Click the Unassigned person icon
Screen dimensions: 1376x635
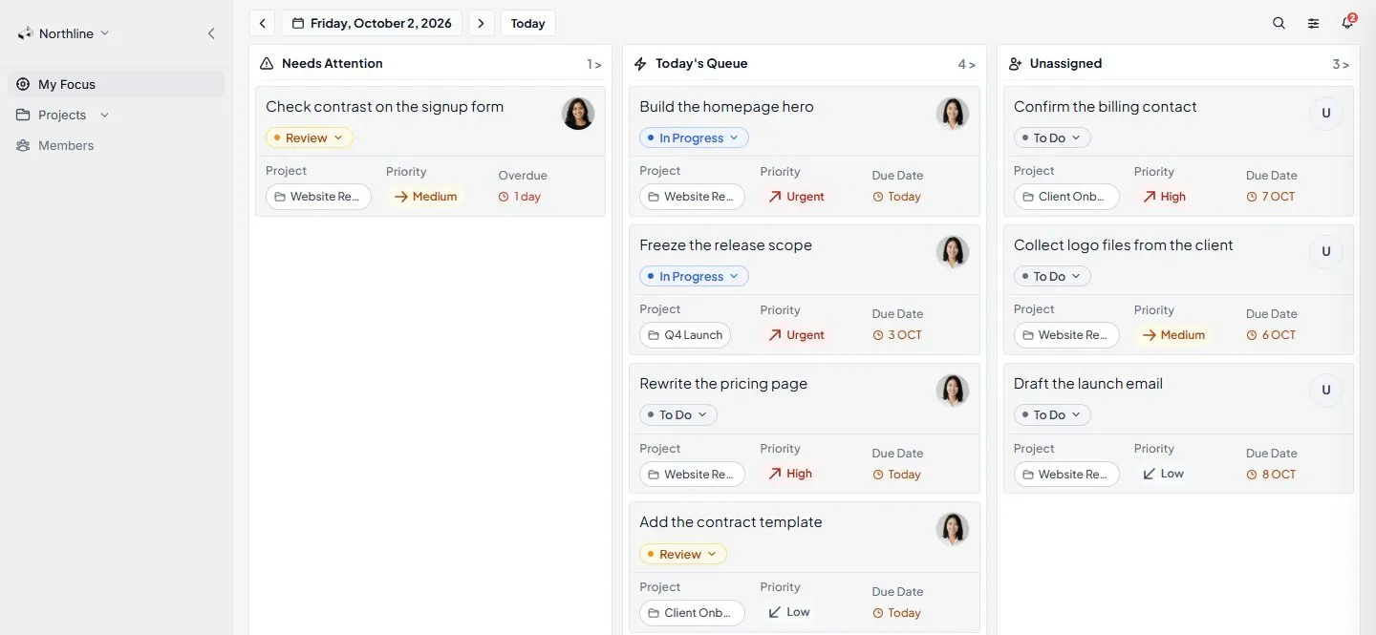click(1015, 63)
